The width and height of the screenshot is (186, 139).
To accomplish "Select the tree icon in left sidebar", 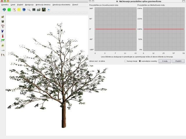I will (3, 26).
